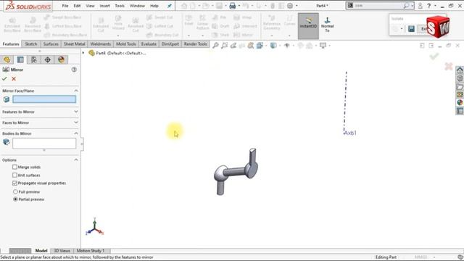
Task: Open File Explorer folder icon in task pane
Action: tap(460, 87)
